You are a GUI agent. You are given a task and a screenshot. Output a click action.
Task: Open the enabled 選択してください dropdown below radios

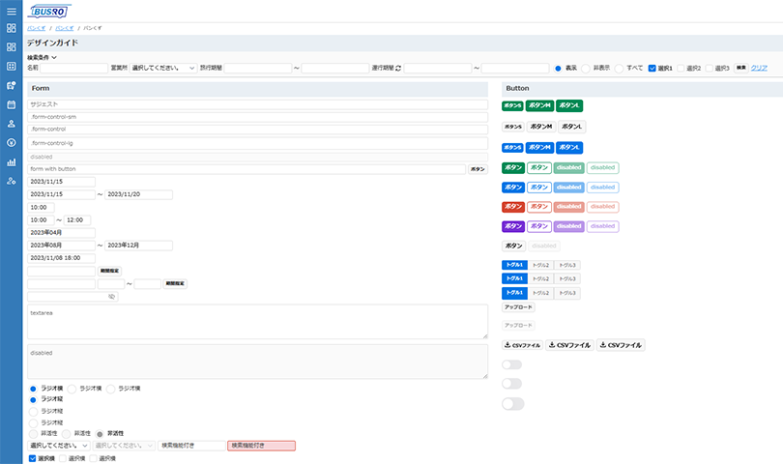click(x=58, y=446)
